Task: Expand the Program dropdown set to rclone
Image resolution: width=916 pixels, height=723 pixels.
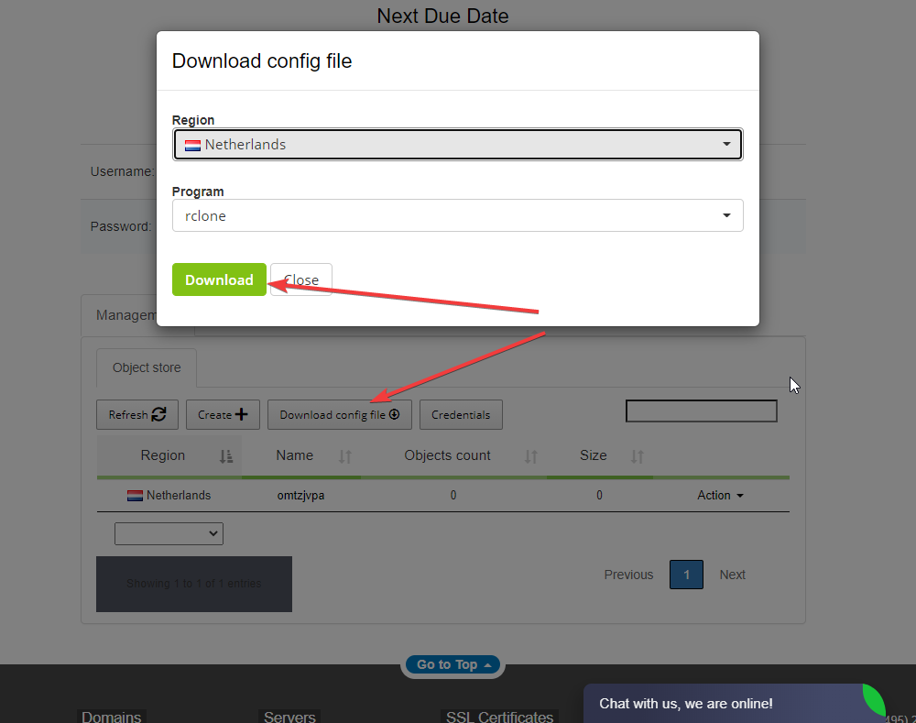Action: pyautogui.click(x=457, y=216)
